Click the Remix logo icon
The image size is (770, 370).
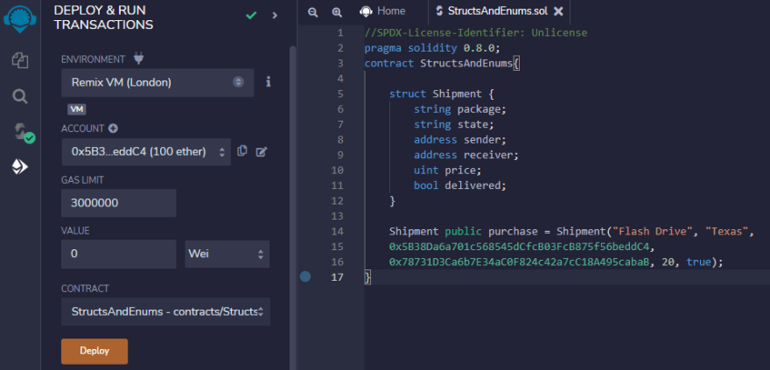click(19, 19)
